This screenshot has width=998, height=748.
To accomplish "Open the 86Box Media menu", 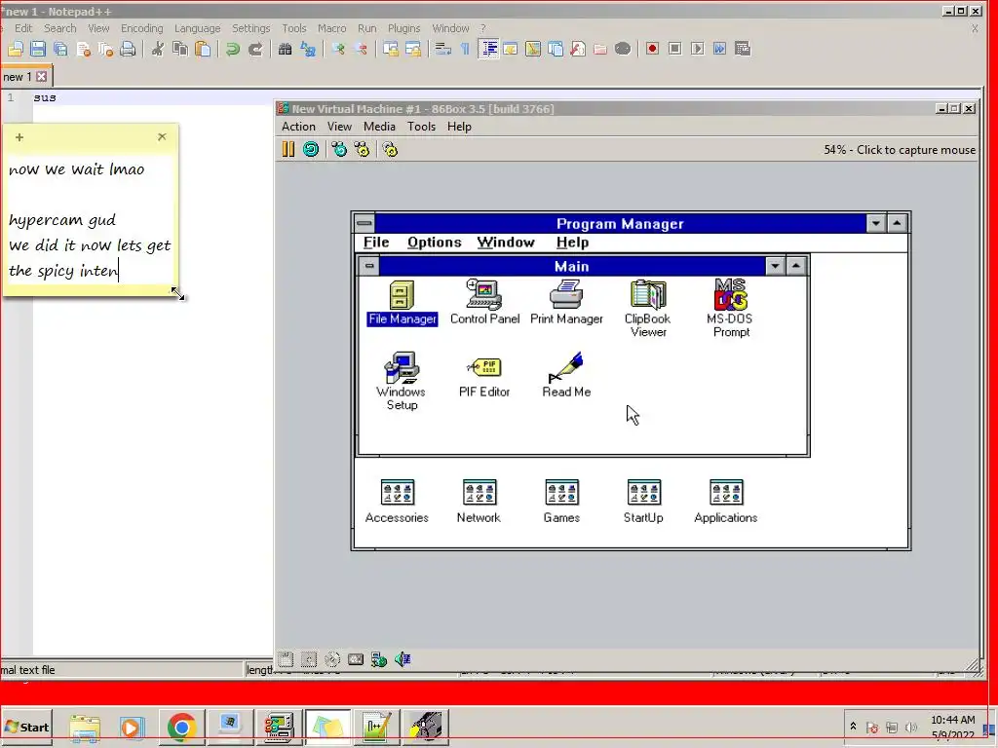I will tap(379, 127).
